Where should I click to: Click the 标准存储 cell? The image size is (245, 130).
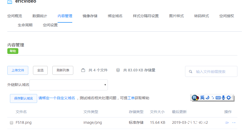point(136,122)
